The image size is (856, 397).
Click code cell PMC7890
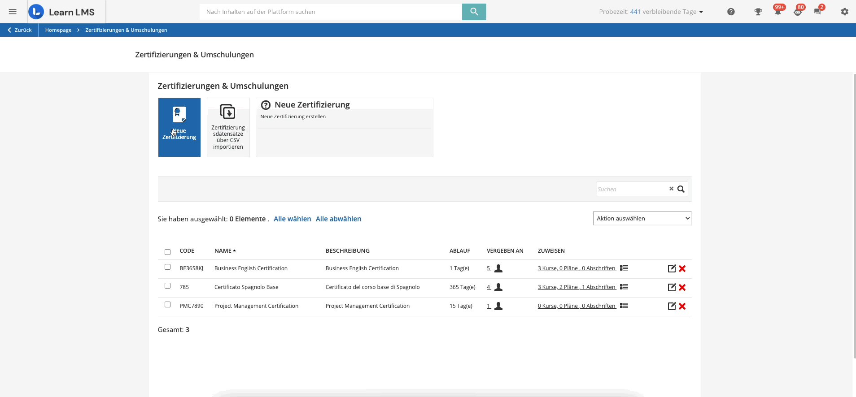click(192, 306)
